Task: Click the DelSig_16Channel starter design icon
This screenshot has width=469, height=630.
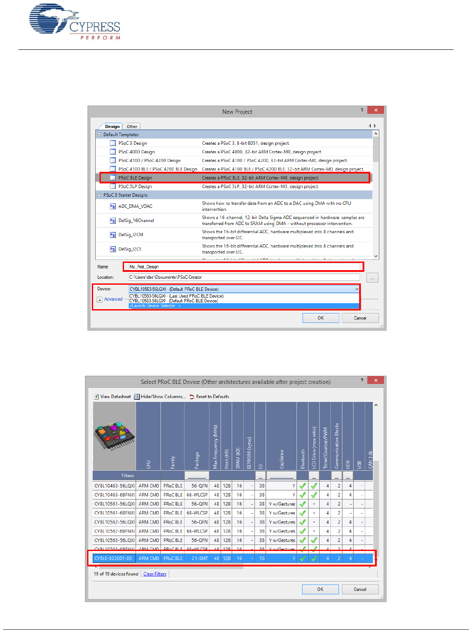Action: pyautogui.click(x=113, y=220)
